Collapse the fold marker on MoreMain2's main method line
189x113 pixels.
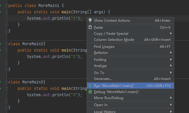click(7, 50)
